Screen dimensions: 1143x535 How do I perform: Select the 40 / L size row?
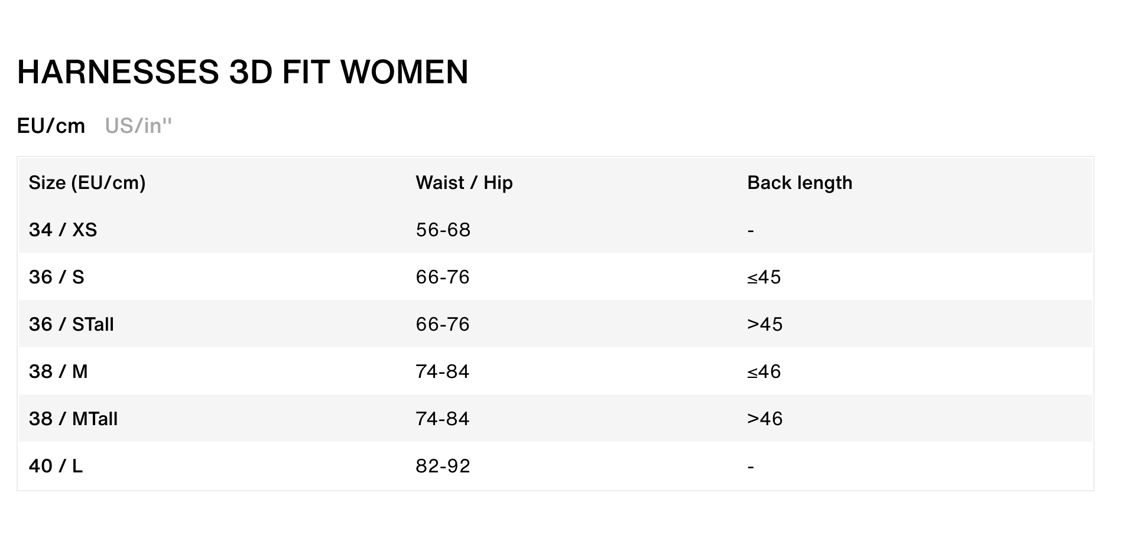coord(556,466)
